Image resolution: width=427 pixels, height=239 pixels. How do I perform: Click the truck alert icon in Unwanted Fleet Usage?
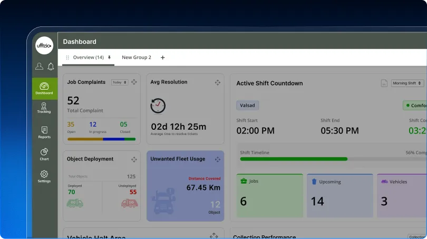point(164,201)
